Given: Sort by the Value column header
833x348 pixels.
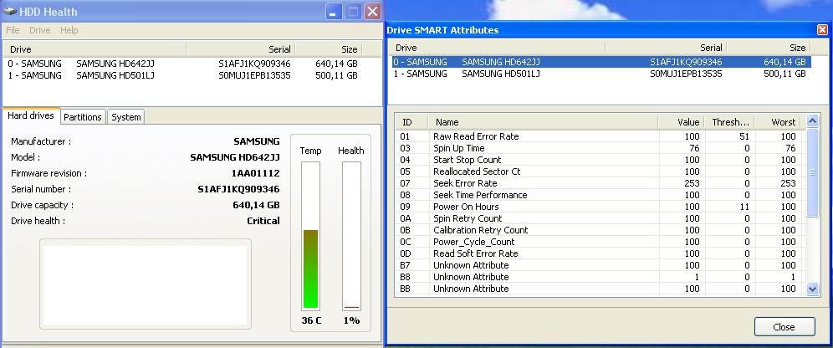Looking at the screenshot, I should (x=682, y=122).
